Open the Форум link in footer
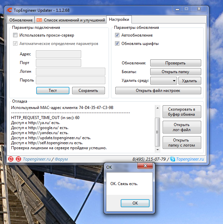The width and height of the screenshot is (223, 224). coord(61,159)
